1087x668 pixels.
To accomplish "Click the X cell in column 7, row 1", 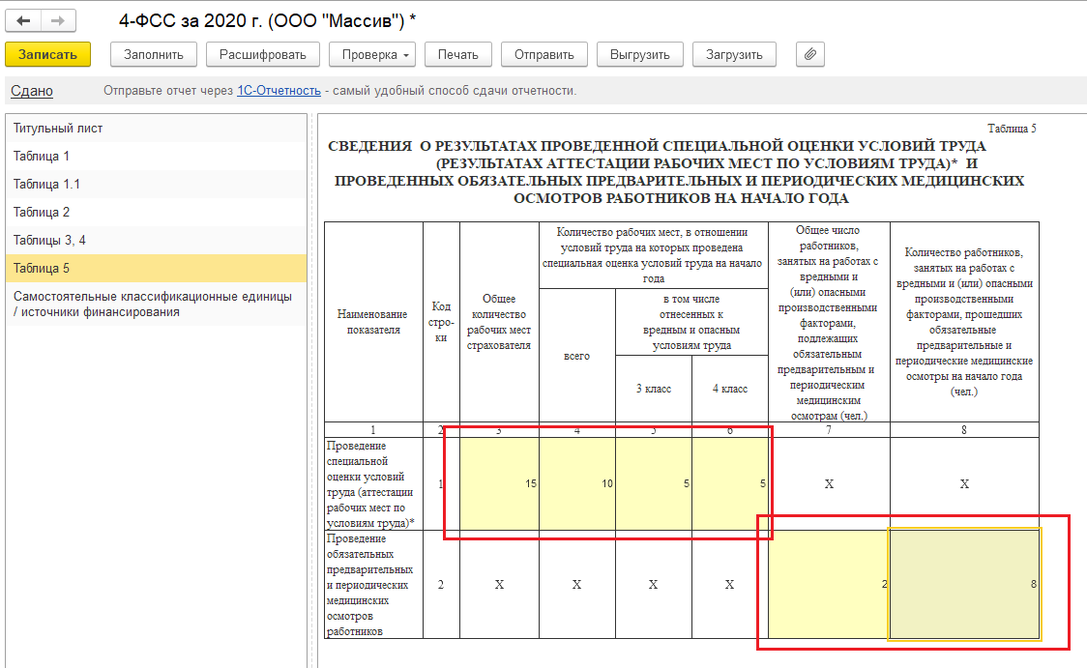I will click(x=829, y=483).
